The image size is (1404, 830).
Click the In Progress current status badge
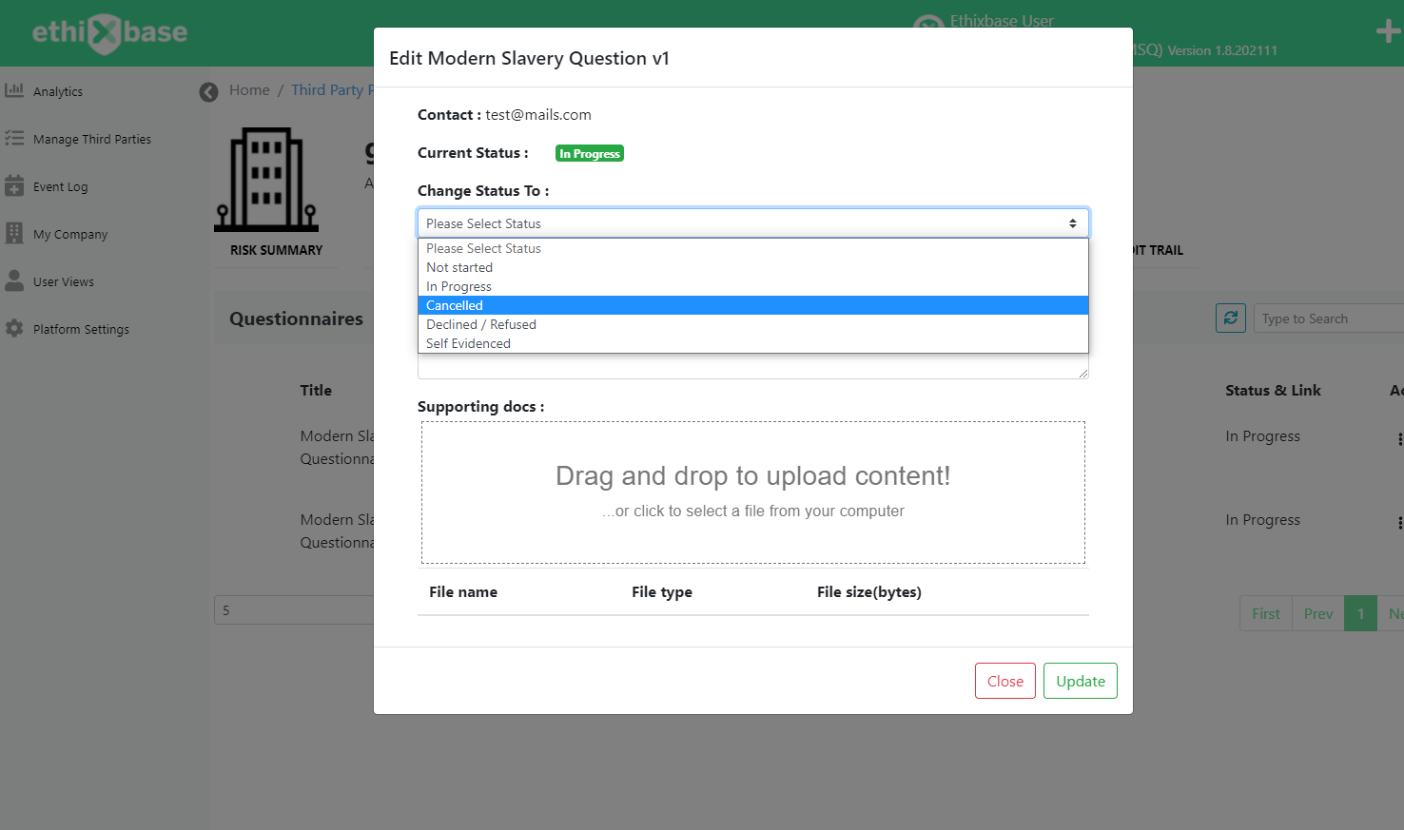coord(590,153)
